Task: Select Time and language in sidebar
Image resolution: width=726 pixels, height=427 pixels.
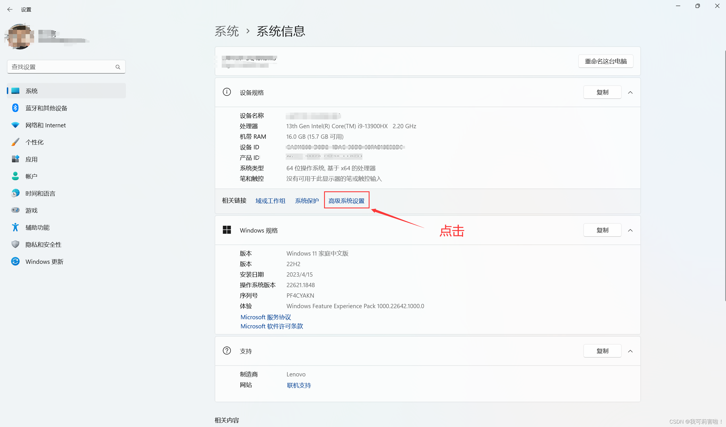Action: pyautogui.click(x=40, y=193)
